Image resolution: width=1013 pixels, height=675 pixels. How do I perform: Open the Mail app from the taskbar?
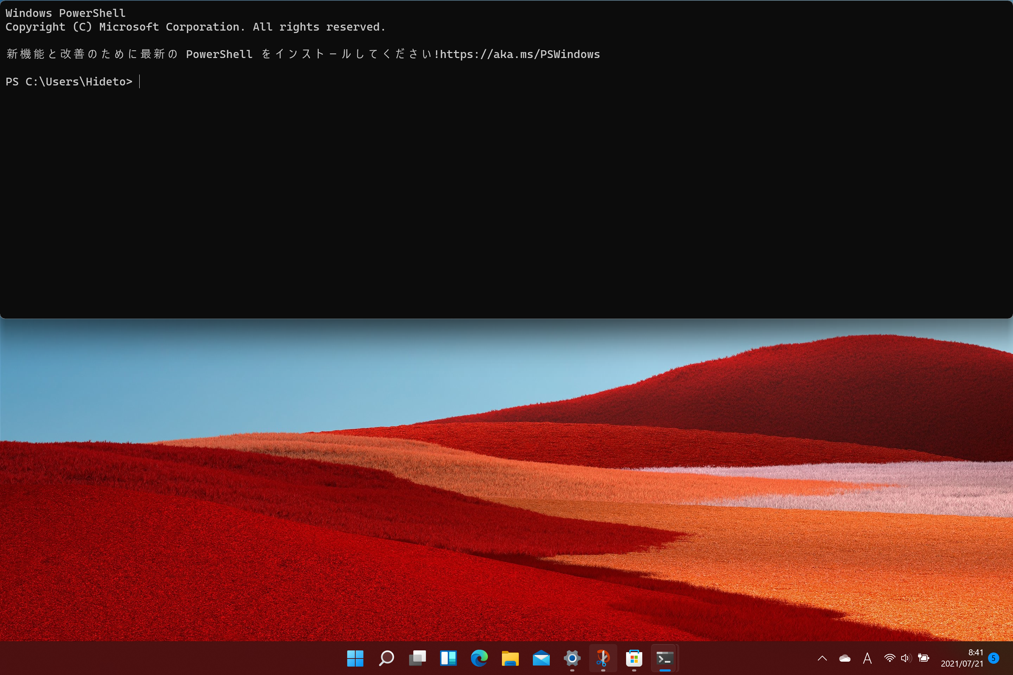[x=541, y=658]
